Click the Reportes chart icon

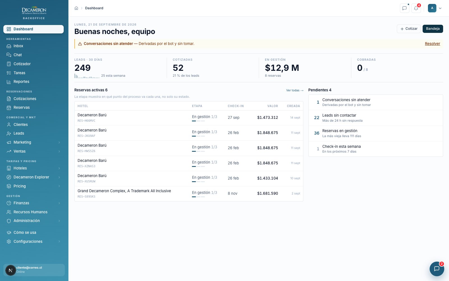pyautogui.click(x=9, y=82)
